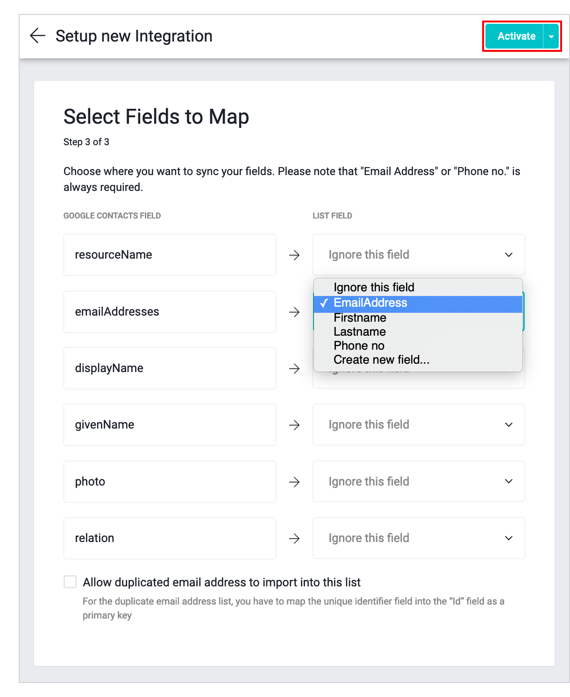Click the arrow icon beside photo
This screenshot has width=570, height=697.
coord(294,482)
